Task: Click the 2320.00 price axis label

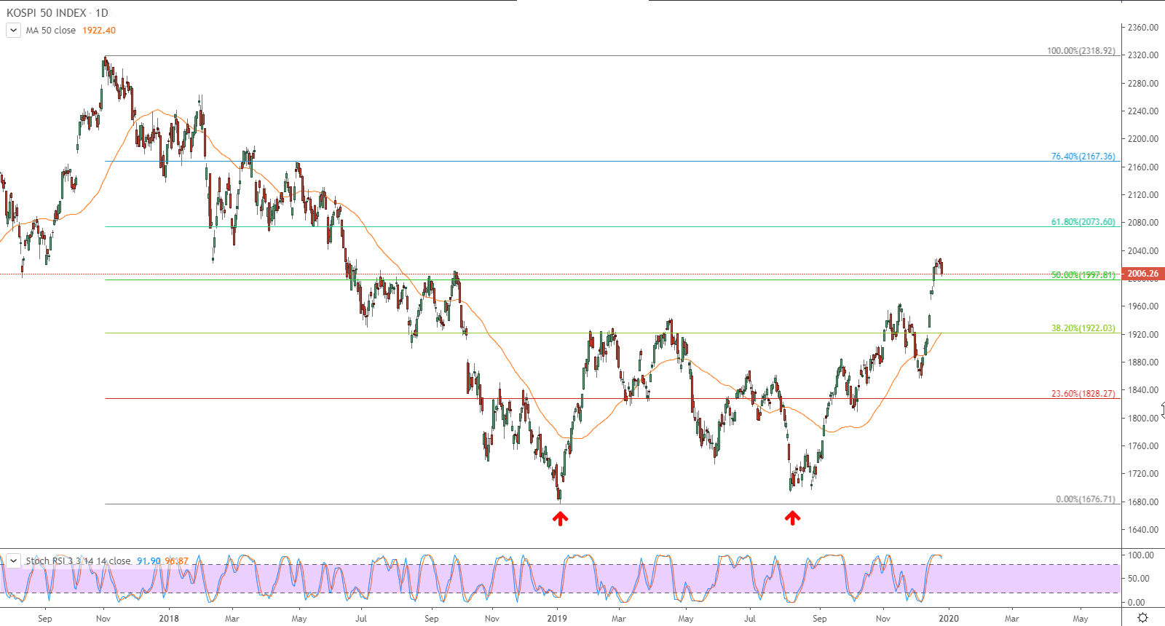Action: [1143, 55]
